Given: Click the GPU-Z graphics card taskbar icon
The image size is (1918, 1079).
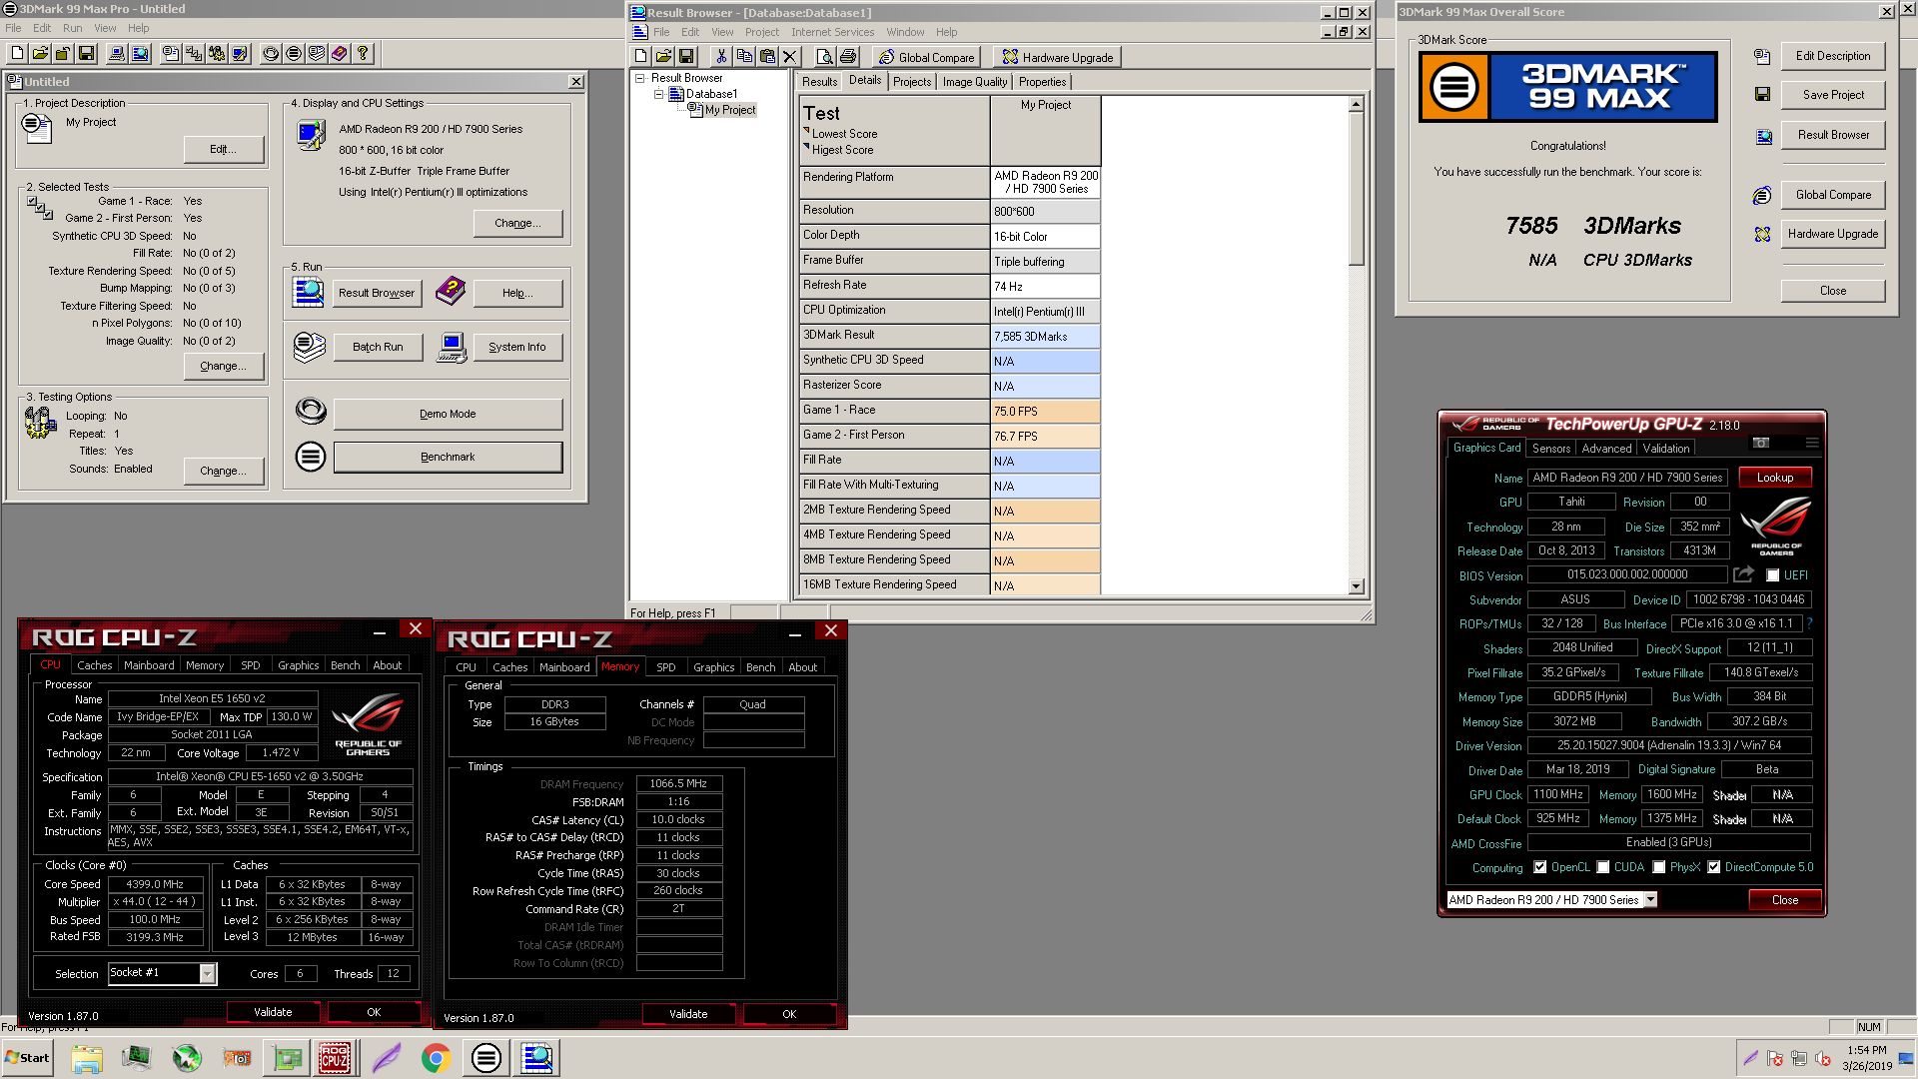Looking at the screenshot, I should coord(288,1058).
